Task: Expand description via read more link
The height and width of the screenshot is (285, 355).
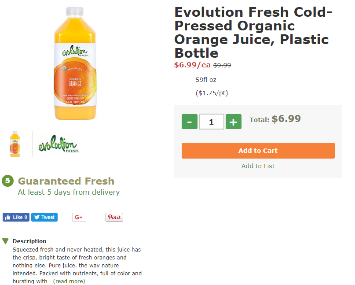Action: click(x=69, y=281)
